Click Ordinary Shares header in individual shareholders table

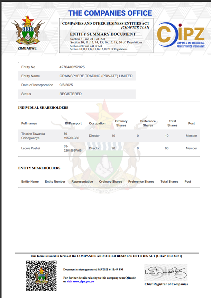(121, 123)
